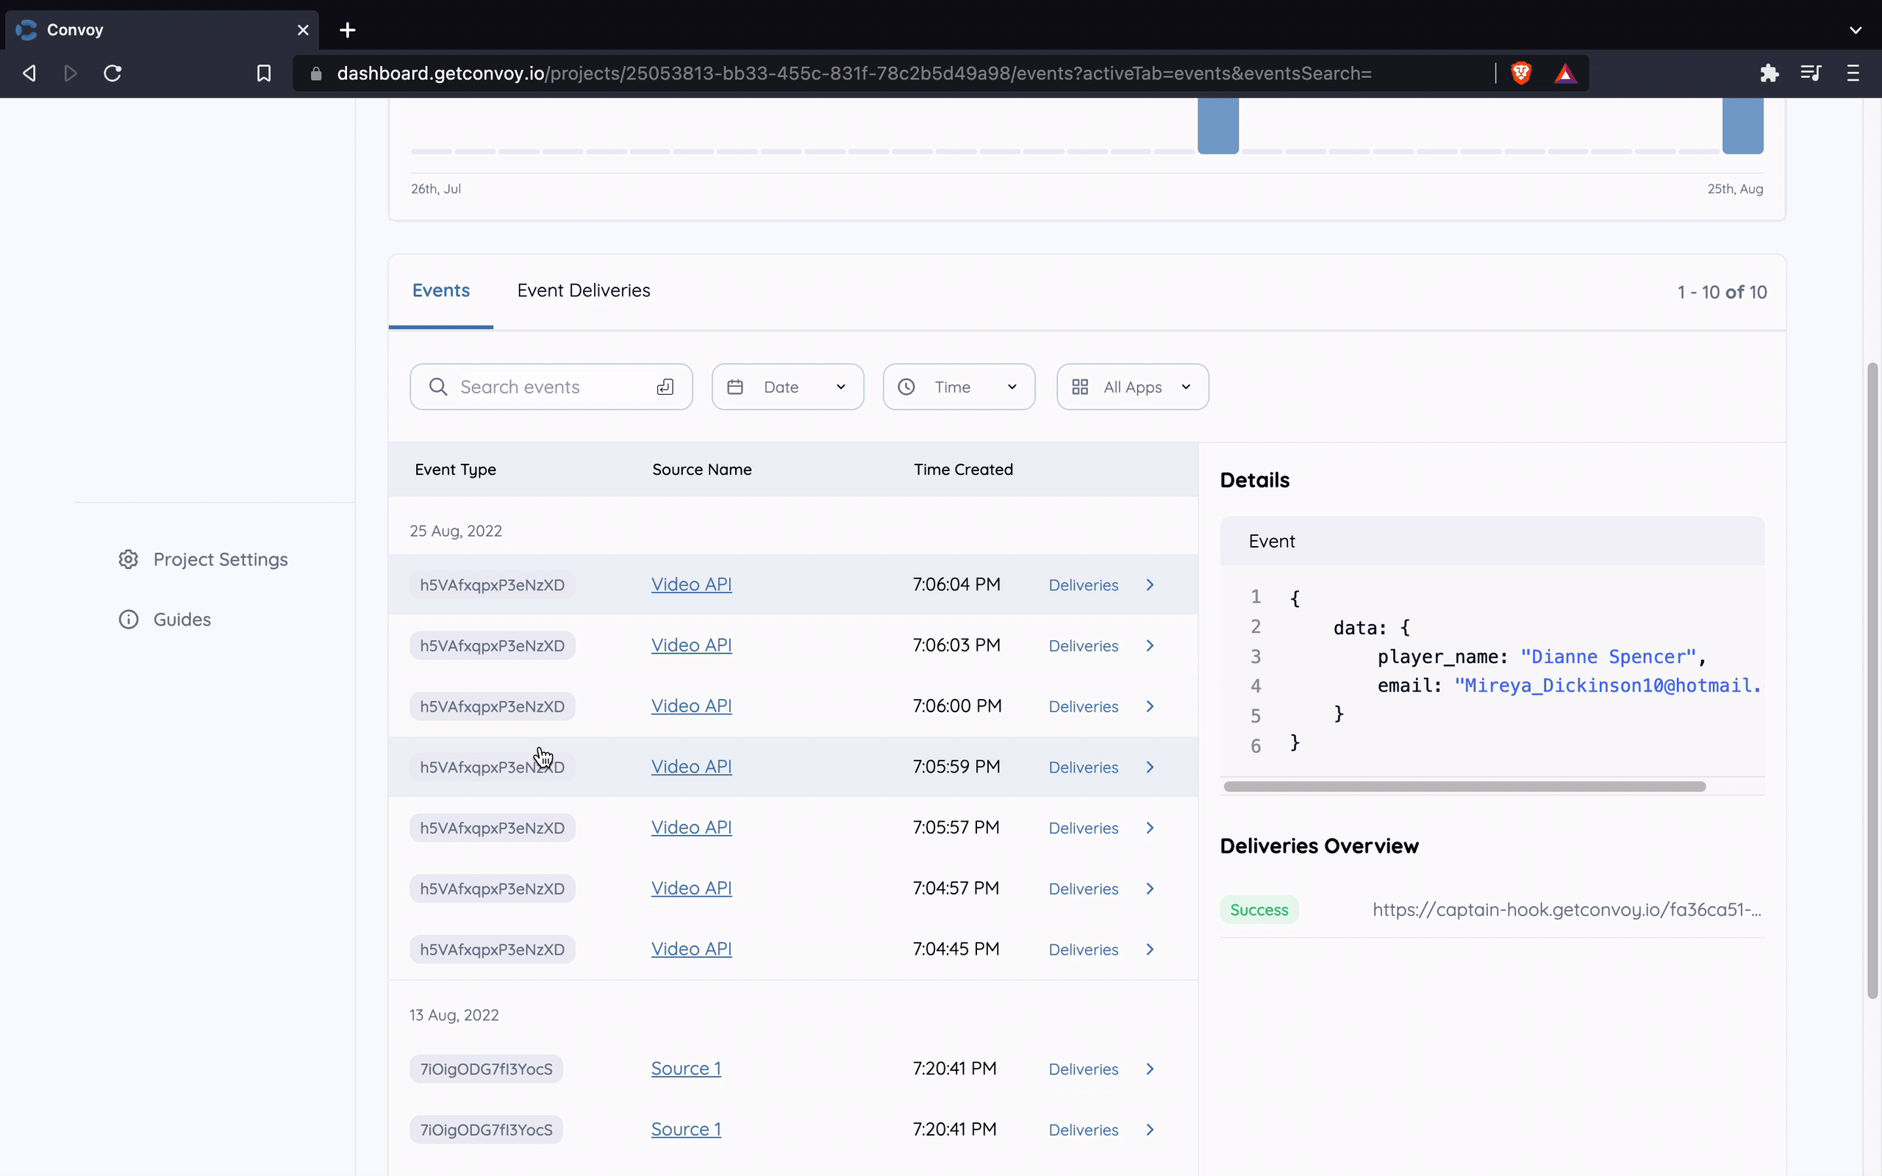Expand the Time filter dropdown
This screenshot has height=1176, width=1882.
pyautogui.click(x=958, y=387)
